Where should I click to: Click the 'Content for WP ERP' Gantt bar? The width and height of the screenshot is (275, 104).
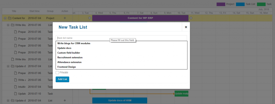click(x=140, y=18)
